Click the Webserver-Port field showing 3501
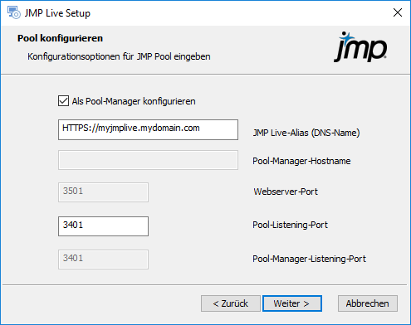Viewport: 411px width, 325px height. point(103,192)
